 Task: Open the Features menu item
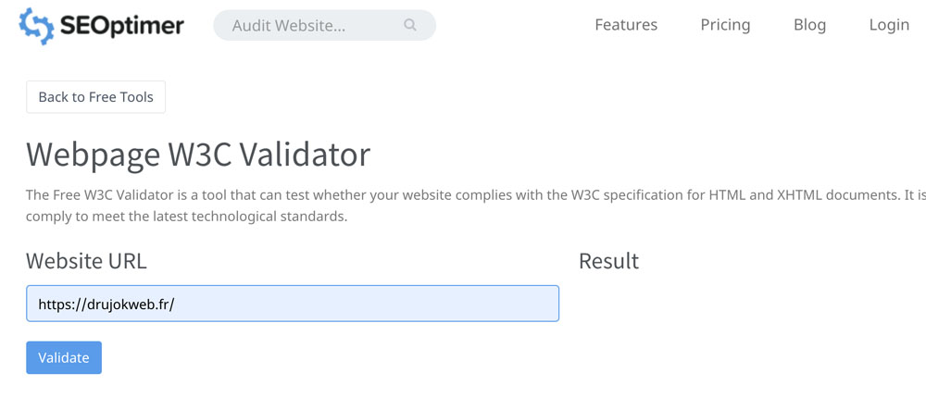pyautogui.click(x=626, y=25)
